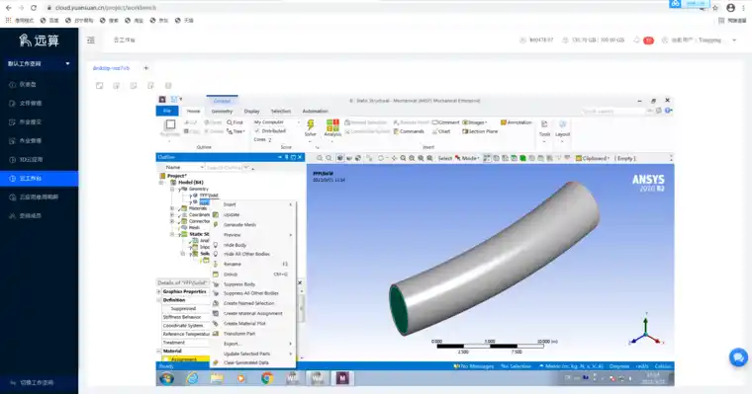Click the Quick Launch search field
Screen dimensions: 752x394
[613, 111]
